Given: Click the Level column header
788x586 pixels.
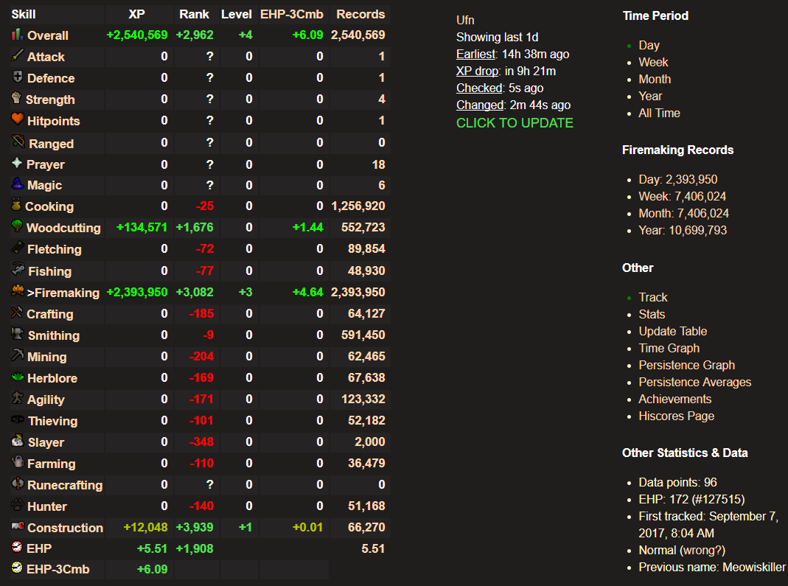Looking at the screenshot, I should [236, 14].
